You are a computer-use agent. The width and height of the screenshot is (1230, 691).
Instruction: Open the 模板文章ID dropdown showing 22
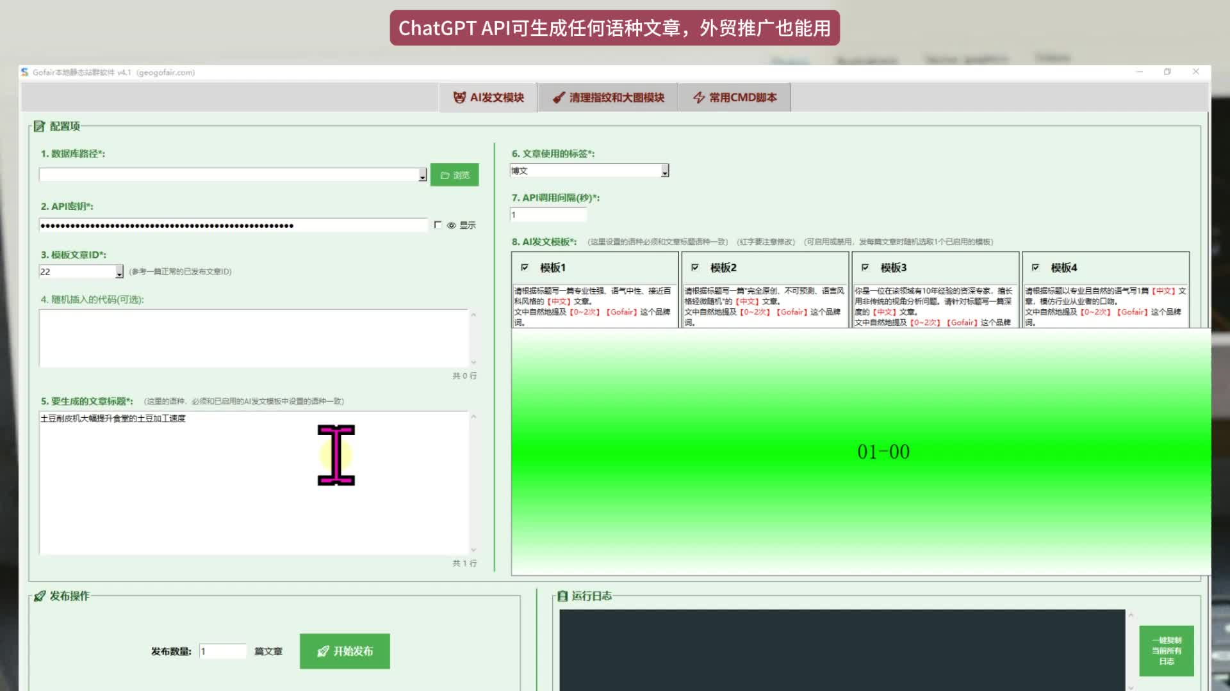tap(119, 272)
